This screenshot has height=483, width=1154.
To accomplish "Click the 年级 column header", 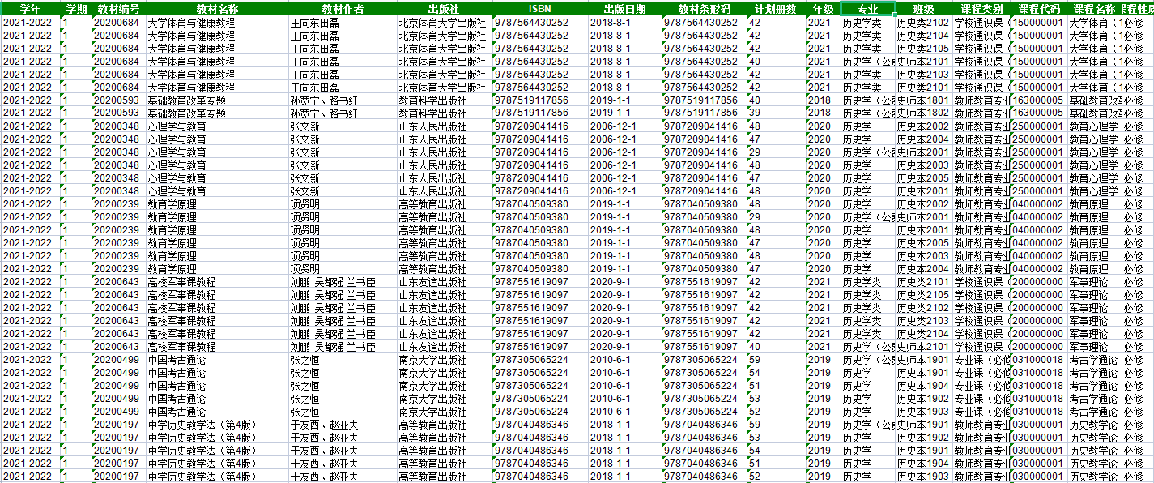I will coord(822,9).
